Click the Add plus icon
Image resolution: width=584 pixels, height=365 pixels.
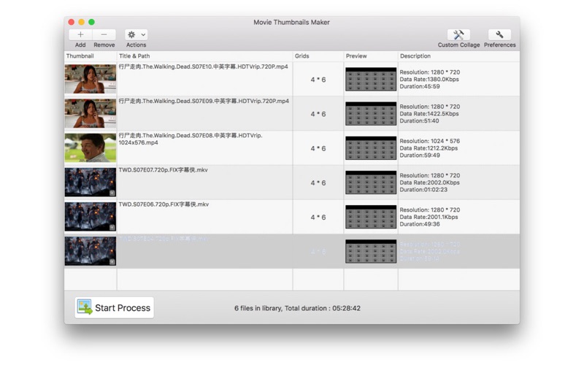click(80, 34)
